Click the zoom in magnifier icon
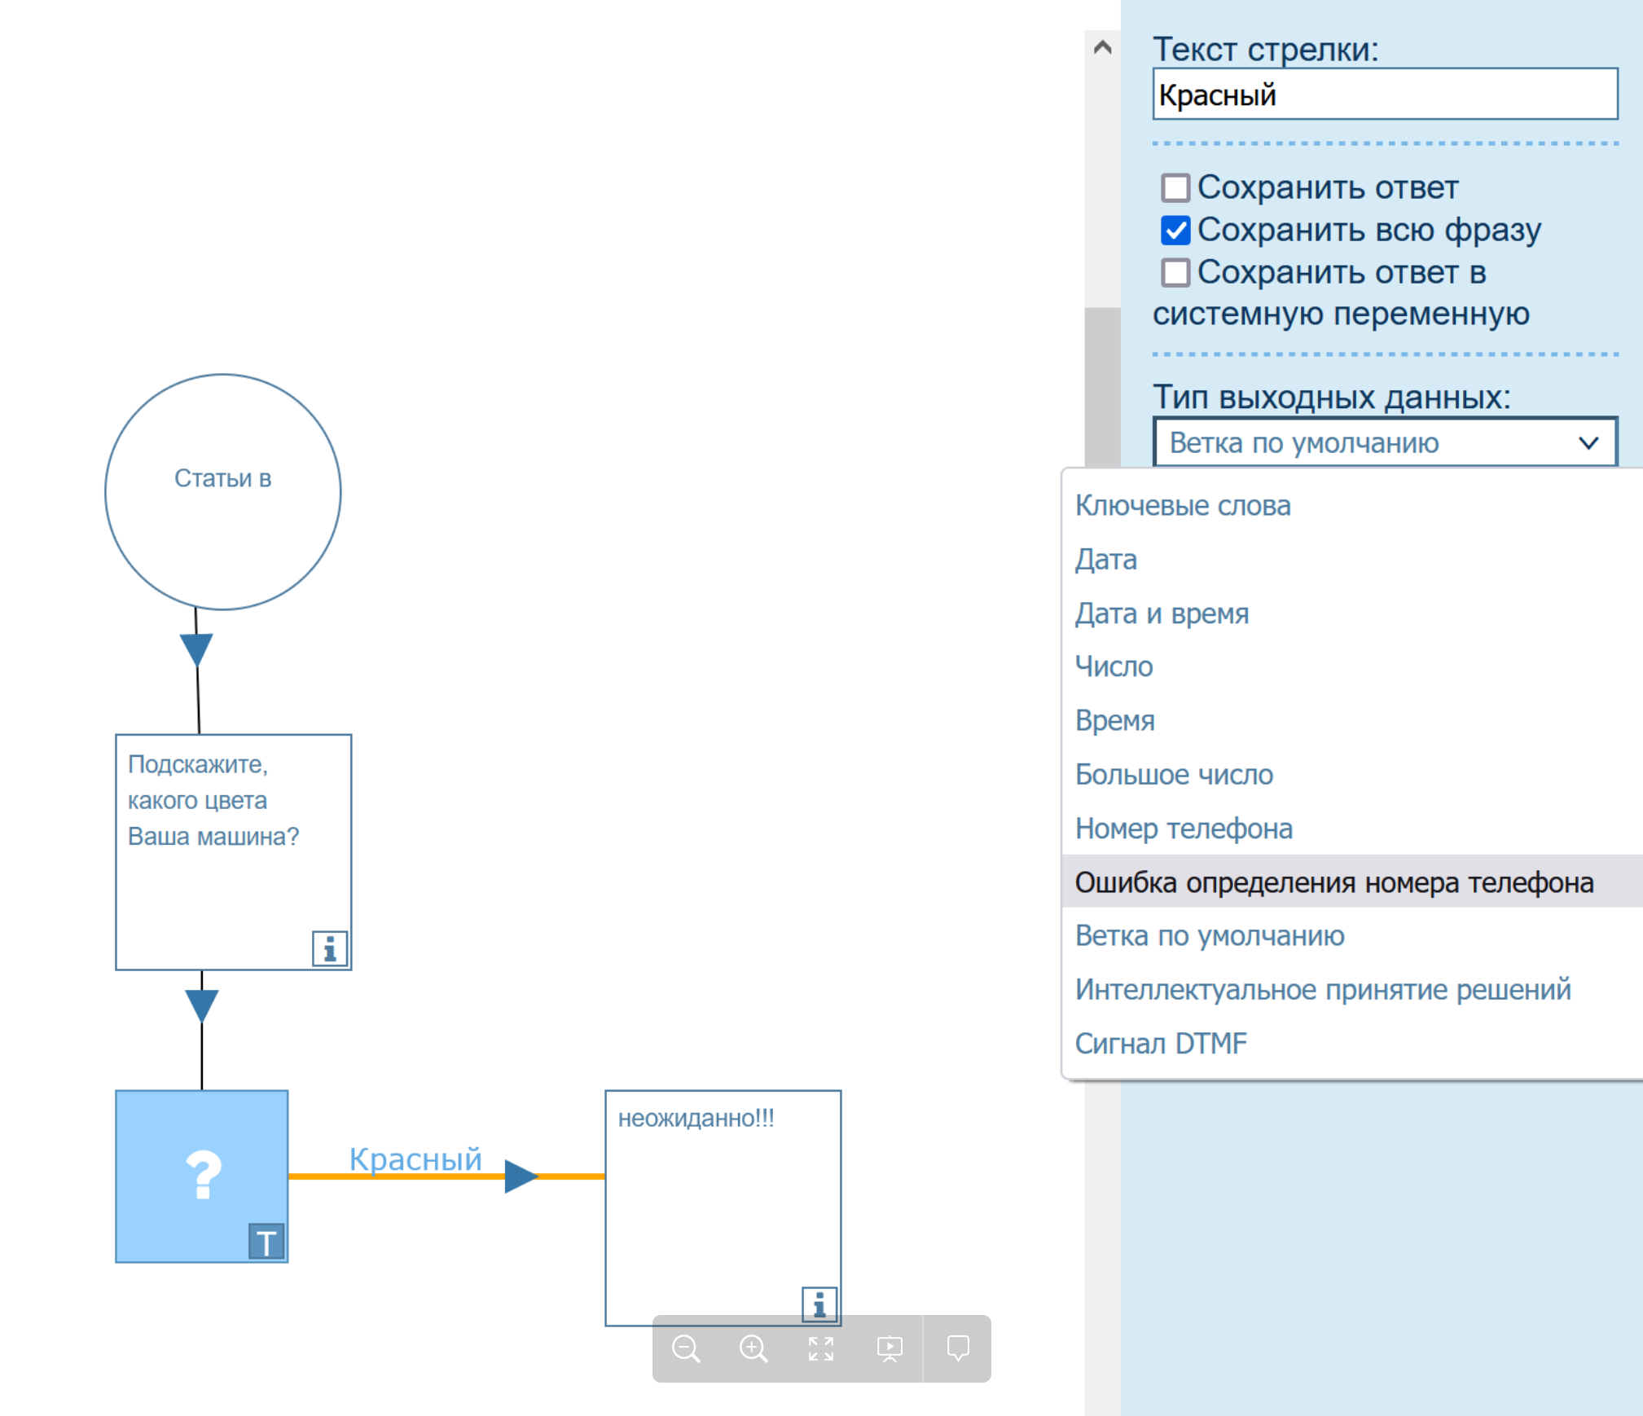Screen dimensions: 1643x1416 click(753, 1348)
